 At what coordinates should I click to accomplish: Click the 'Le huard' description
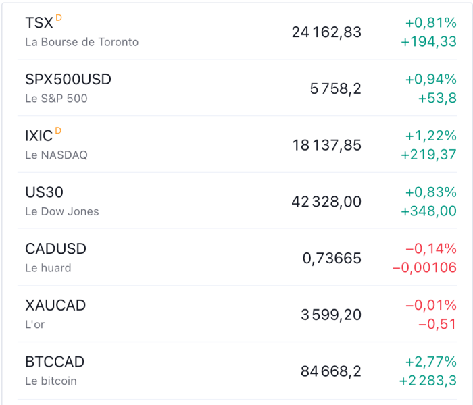pos(48,268)
